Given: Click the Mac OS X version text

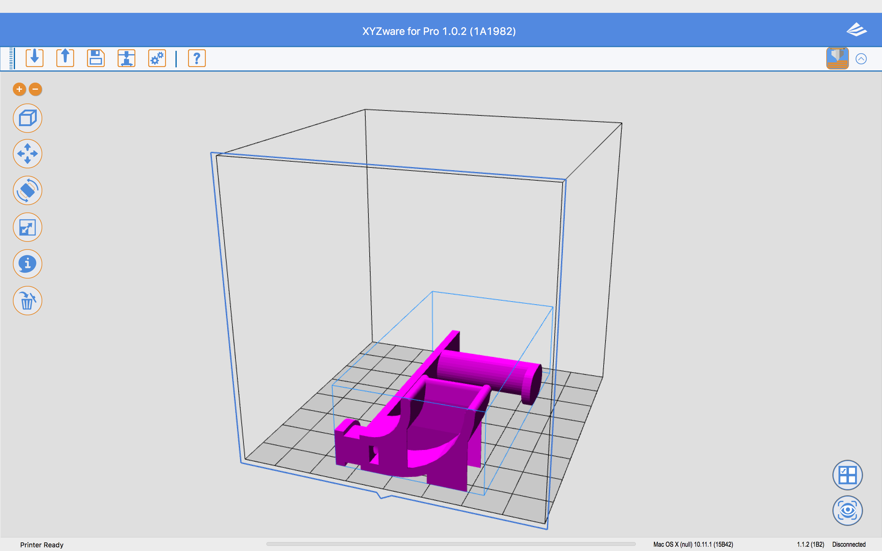Looking at the screenshot, I should 693,545.
